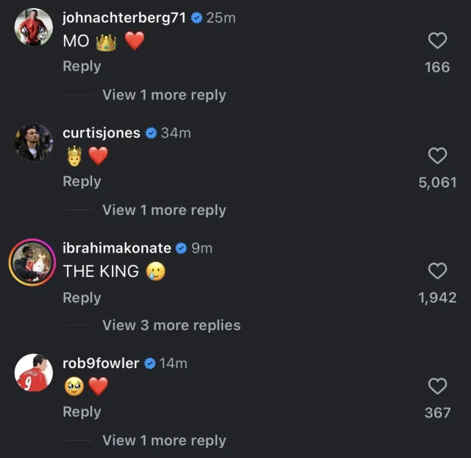Show 3 more replies under ibrahimakonate
The width and height of the screenshot is (471, 458).
click(171, 325)
